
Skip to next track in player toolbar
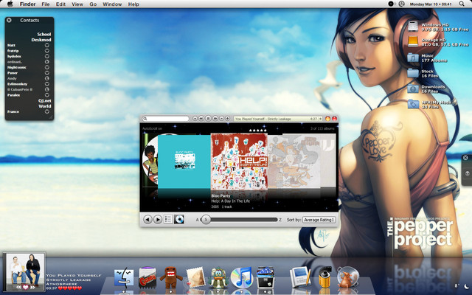coord(215,119)
